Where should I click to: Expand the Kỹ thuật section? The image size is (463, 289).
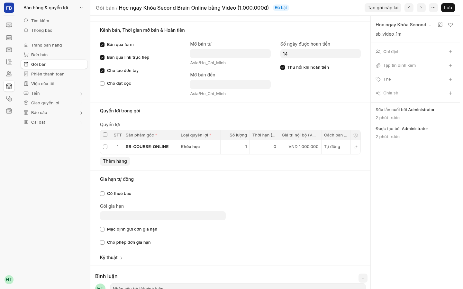112,258
